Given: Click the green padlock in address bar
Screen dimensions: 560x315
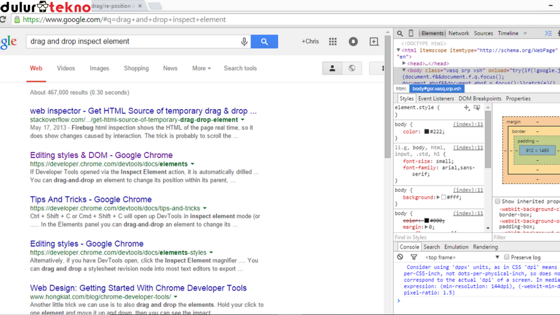Looking at the screenshot, I should click(x=17, y=20).
